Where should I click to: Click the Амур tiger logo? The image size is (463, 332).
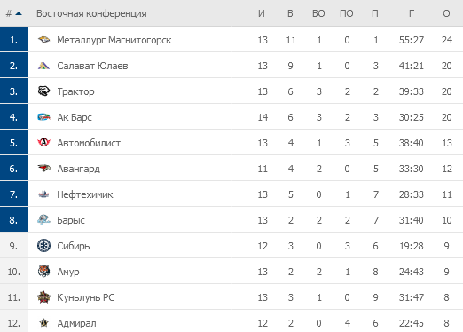pyautogui.click(x=43, y=272)
